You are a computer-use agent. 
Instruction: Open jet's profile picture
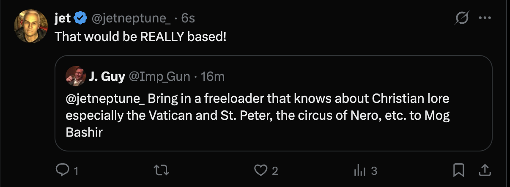pos(31,25)
